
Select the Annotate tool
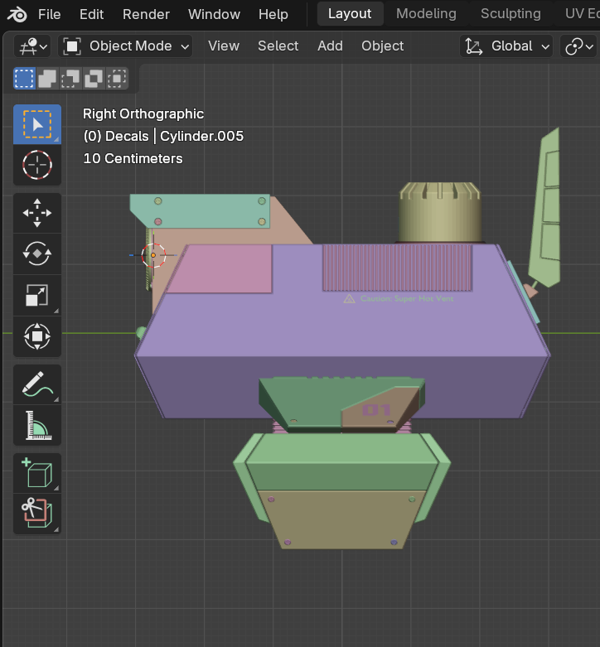pos(37,384)
